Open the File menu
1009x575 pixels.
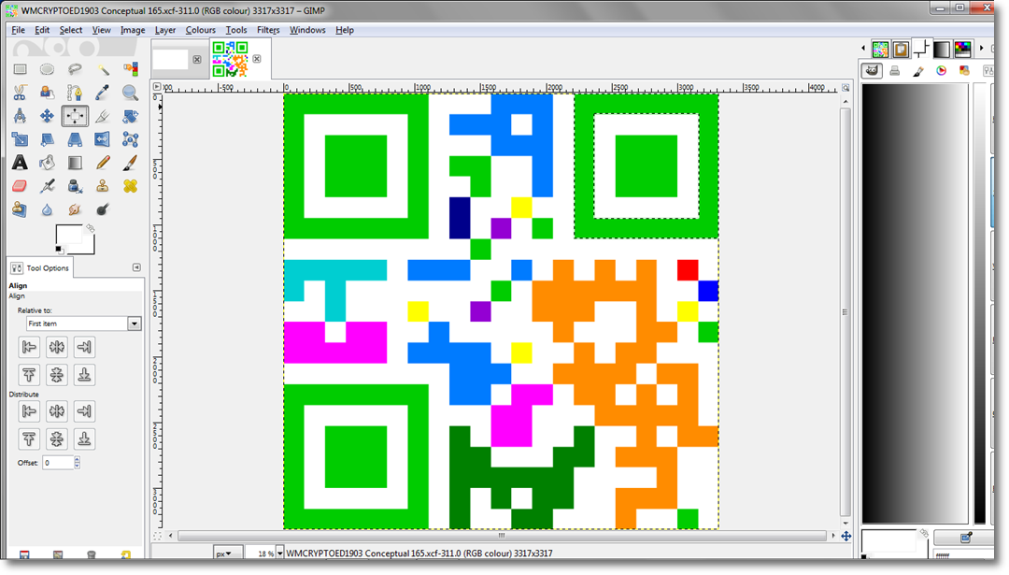tap(18, 30)
